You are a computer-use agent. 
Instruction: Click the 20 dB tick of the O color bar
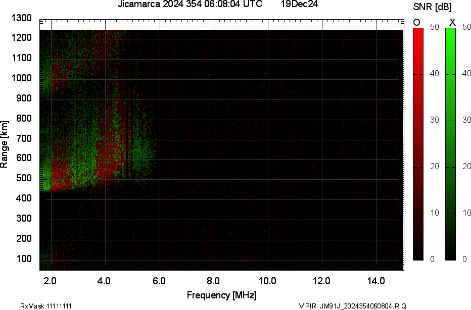(x=434, y=167)
